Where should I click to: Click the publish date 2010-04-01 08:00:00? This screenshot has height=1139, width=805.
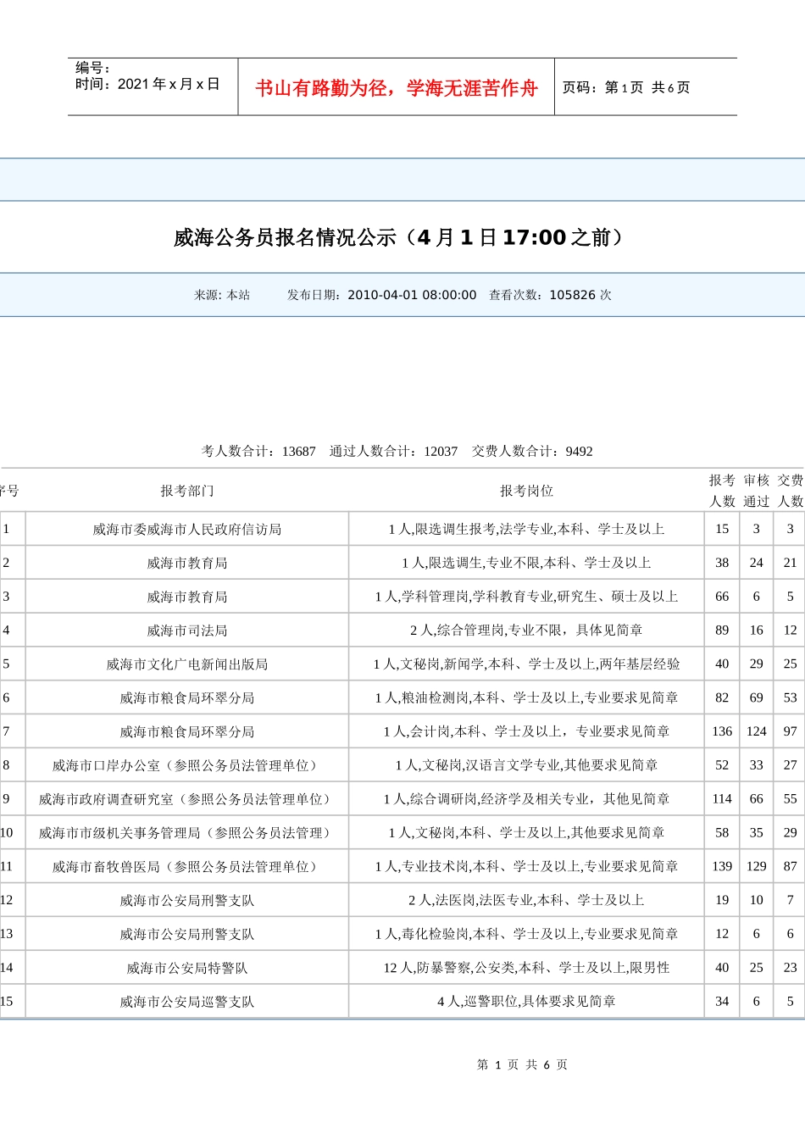[x=412, y=295]
